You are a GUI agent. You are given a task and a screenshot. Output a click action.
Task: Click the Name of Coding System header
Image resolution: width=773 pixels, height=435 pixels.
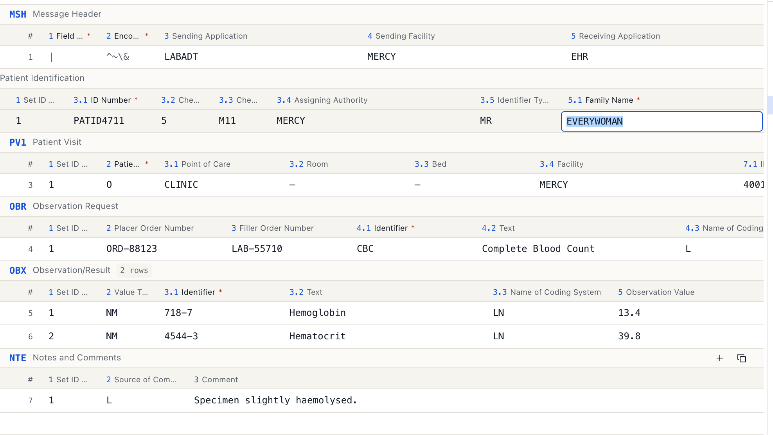(546, 292)
